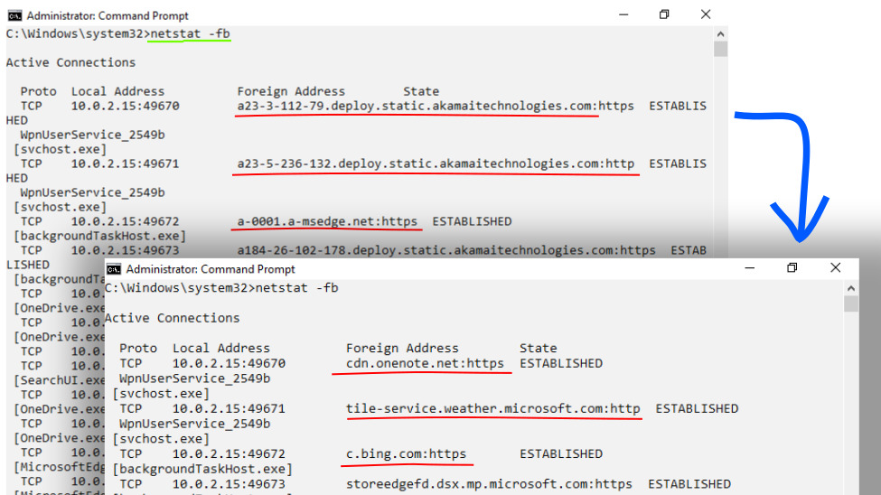Viewport: 881px width, 495px height.
Task: Click the front window's title text 'Administrator: Command Prompt'
Action: point(211,269)
